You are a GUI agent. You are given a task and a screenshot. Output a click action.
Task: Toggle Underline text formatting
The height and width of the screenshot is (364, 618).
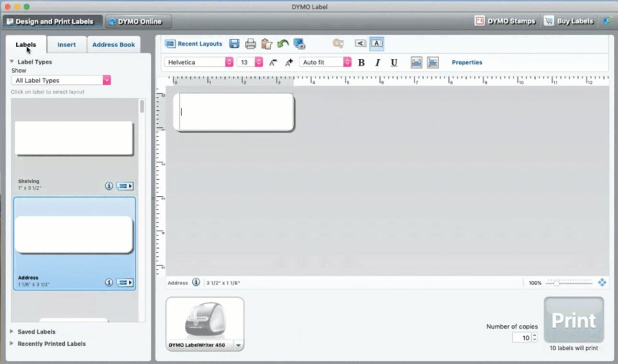point(394,63)
